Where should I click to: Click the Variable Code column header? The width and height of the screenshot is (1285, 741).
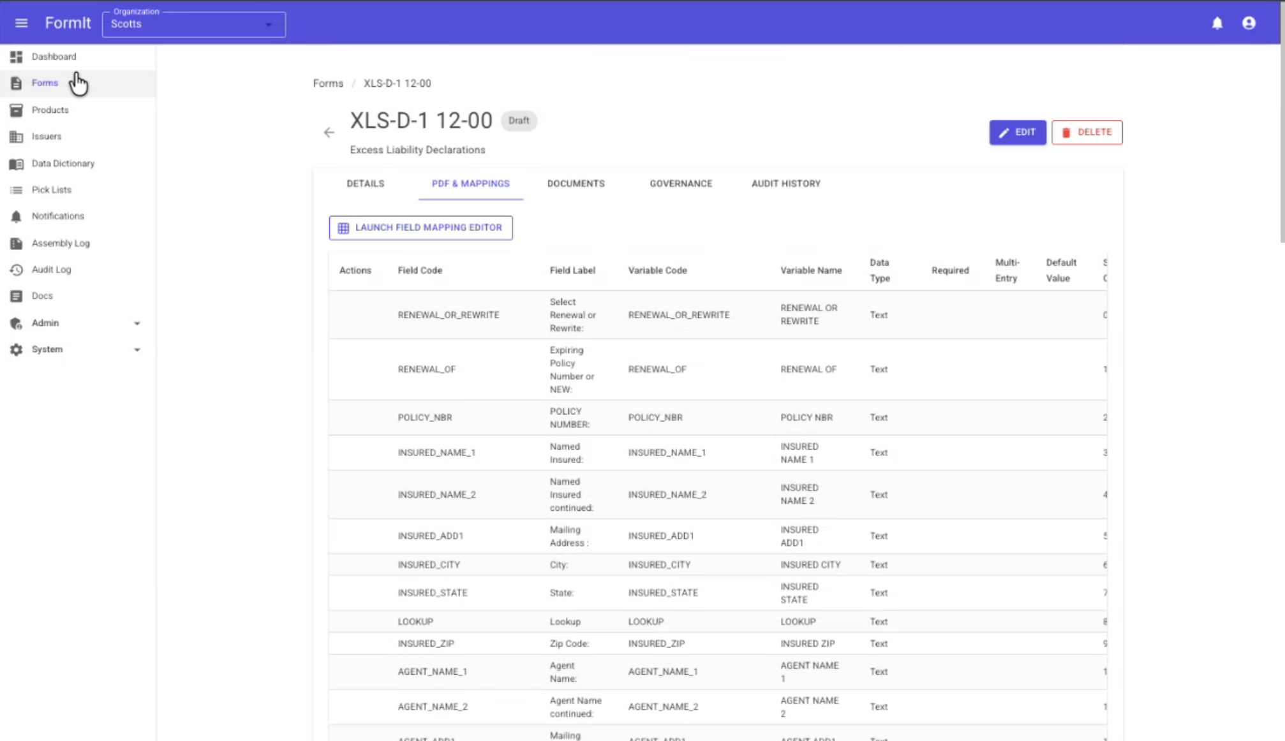[x=657, y=270]
